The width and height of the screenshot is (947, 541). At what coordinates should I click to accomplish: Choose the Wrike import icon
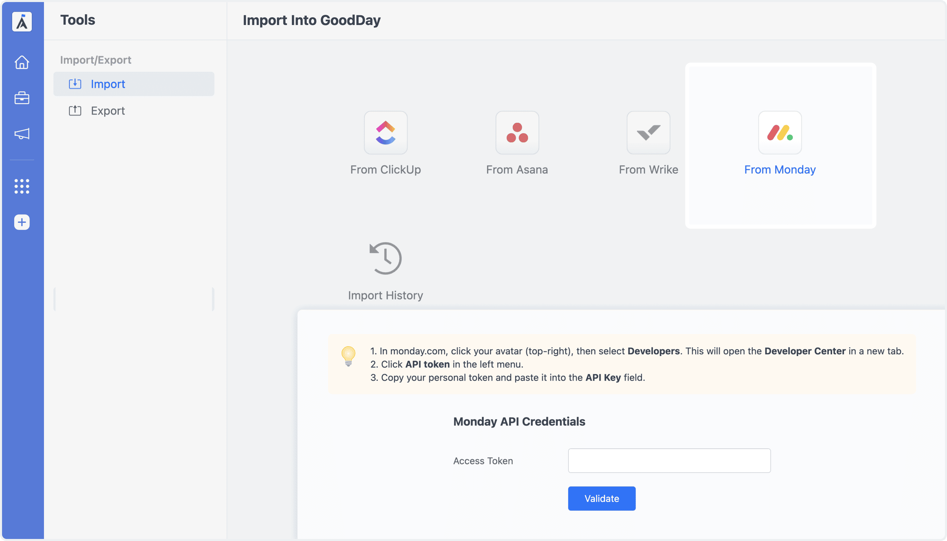click(648, 133)
